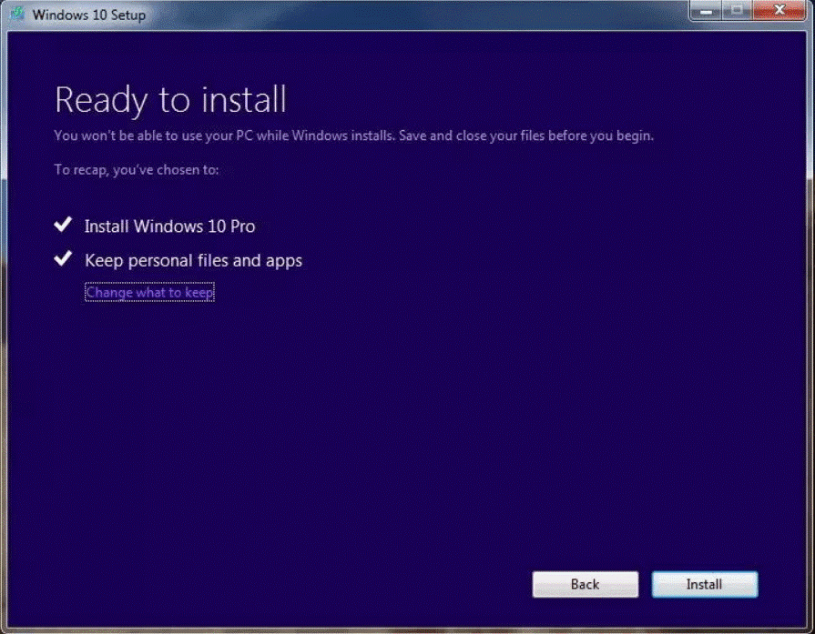
Task: Click the 'Install Windows 10 Pro' text
Action: [169, 226]
